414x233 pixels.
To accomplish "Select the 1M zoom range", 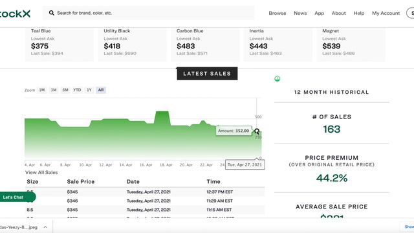I will click(42, 90).
